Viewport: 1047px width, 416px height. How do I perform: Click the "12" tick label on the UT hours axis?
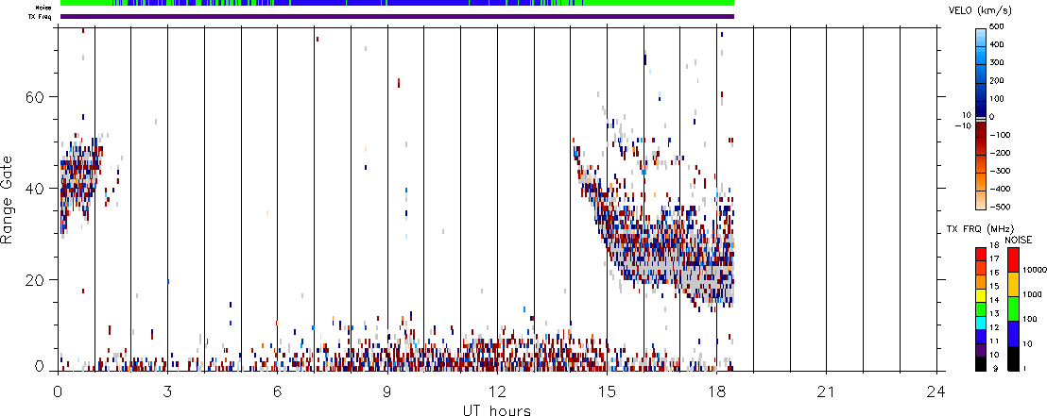tap(497, 391)
